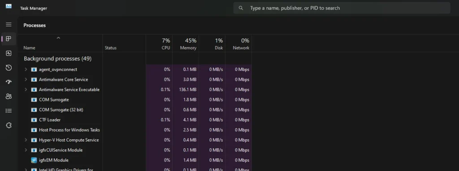Click the Antimalware Core Service process icon
459x171 pixels.
34,79
